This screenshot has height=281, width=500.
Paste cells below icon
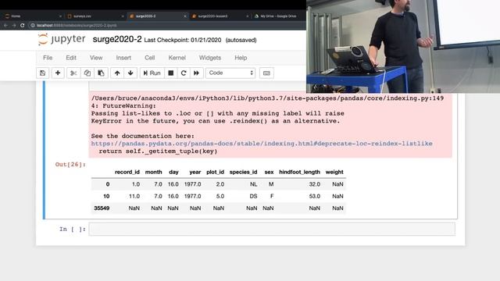(x=101, y=73)
